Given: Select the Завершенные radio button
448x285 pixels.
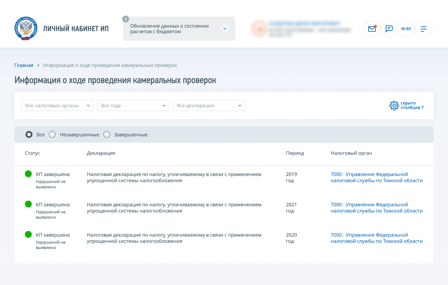Looking at the screenshot, I should (107, 134).
